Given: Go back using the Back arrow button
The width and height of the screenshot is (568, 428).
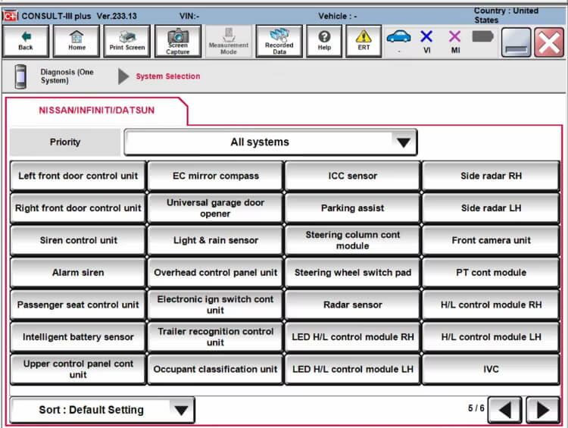Looking at the screenshot, I should (25, 41).
